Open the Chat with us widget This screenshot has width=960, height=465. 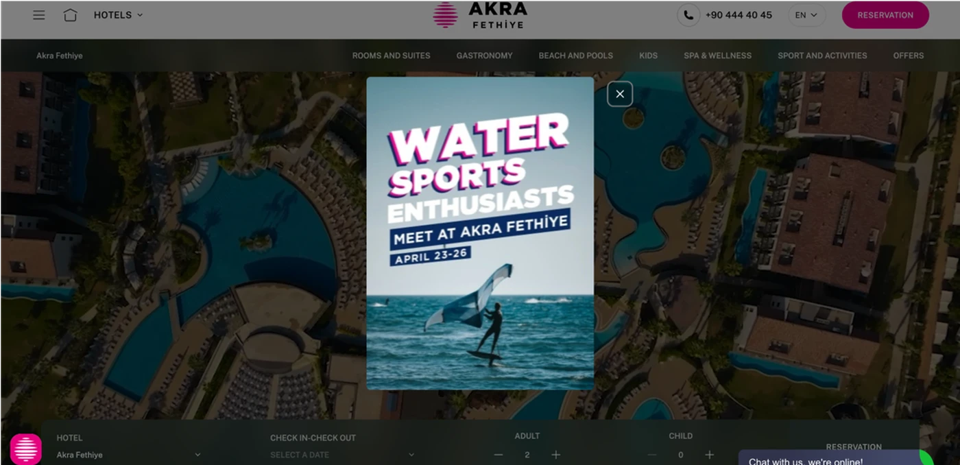pos(830,458)
